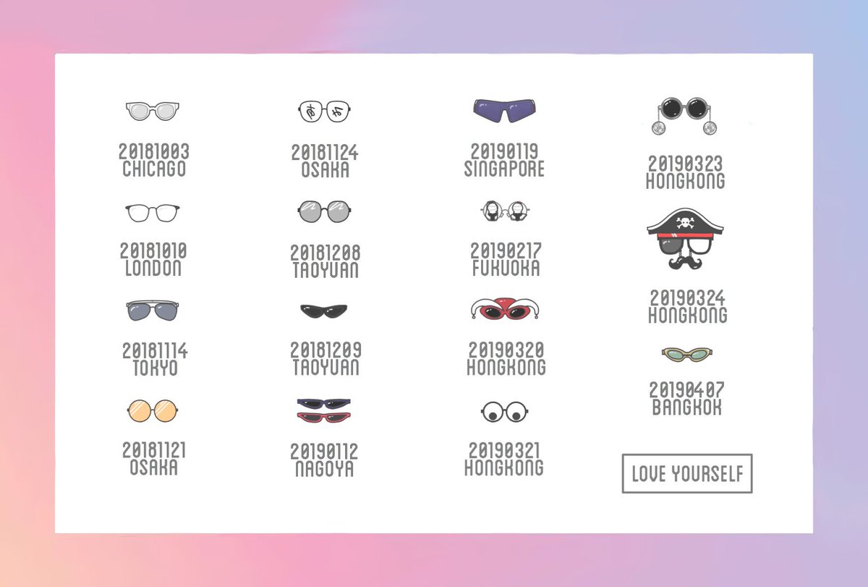This screenshot has height=587, width=868.
Task: Select the glasses with lettered lenses
Action: pos(324,111)
